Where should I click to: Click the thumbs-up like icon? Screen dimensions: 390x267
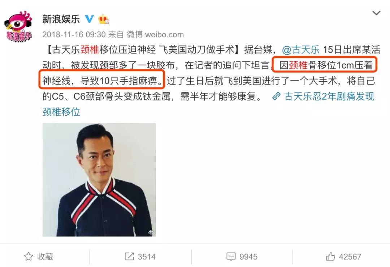330,256
